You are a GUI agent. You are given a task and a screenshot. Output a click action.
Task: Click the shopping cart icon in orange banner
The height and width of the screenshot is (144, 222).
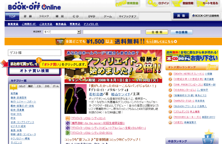point(60,41)
